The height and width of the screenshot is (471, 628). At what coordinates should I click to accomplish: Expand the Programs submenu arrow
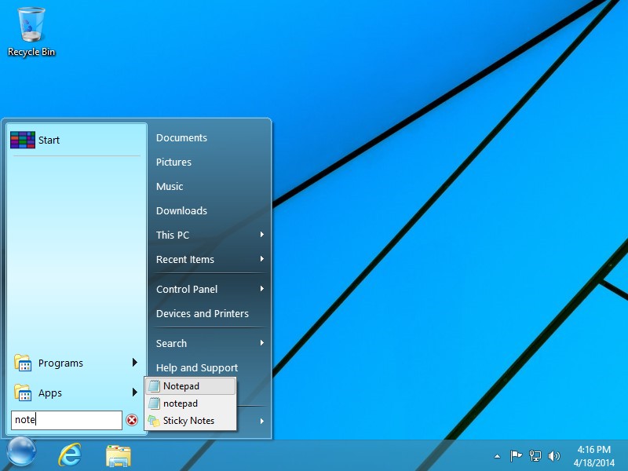(x=135, y=363)
